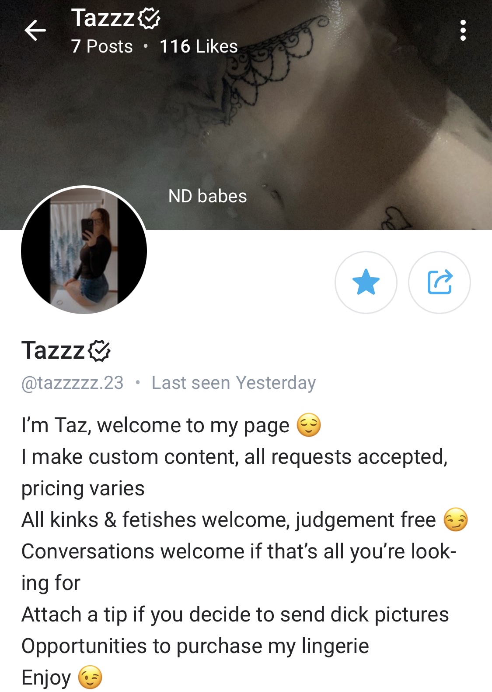
Task: Tap the ND babes caption on cover
Action: [208, 196]
